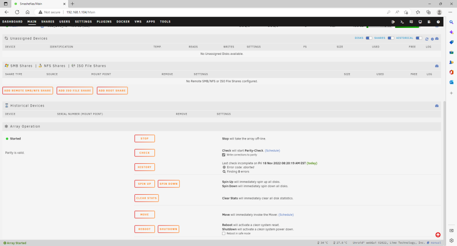This screenshot has width=457, height=246.
Task: Enable the Reboot in safe mode checkbox
Action: tap(223, 234)
